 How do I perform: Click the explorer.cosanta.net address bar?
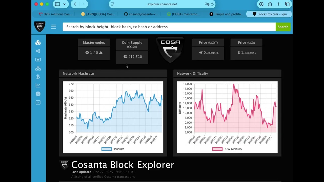point(162,4)
